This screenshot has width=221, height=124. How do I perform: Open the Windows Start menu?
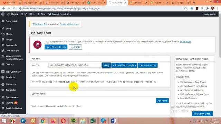(x=4, y=121)
